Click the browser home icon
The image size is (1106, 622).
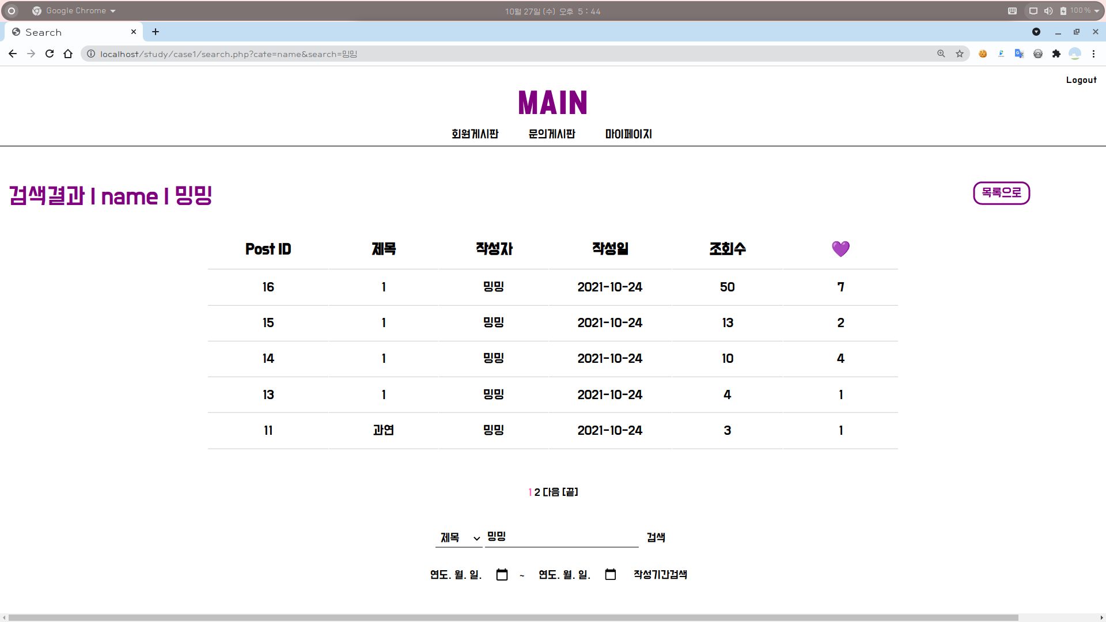coord(68,54)
